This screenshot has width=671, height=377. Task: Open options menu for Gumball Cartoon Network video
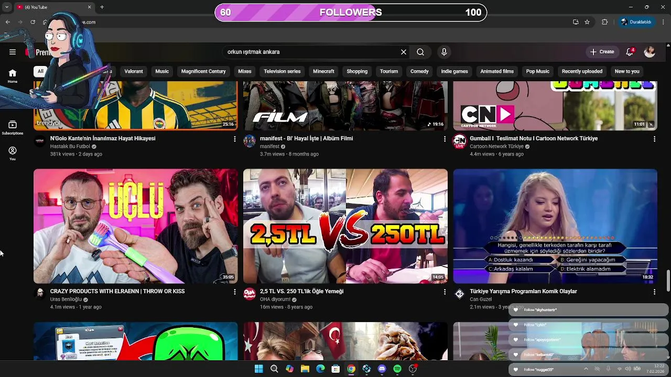[x=654, y=139]
